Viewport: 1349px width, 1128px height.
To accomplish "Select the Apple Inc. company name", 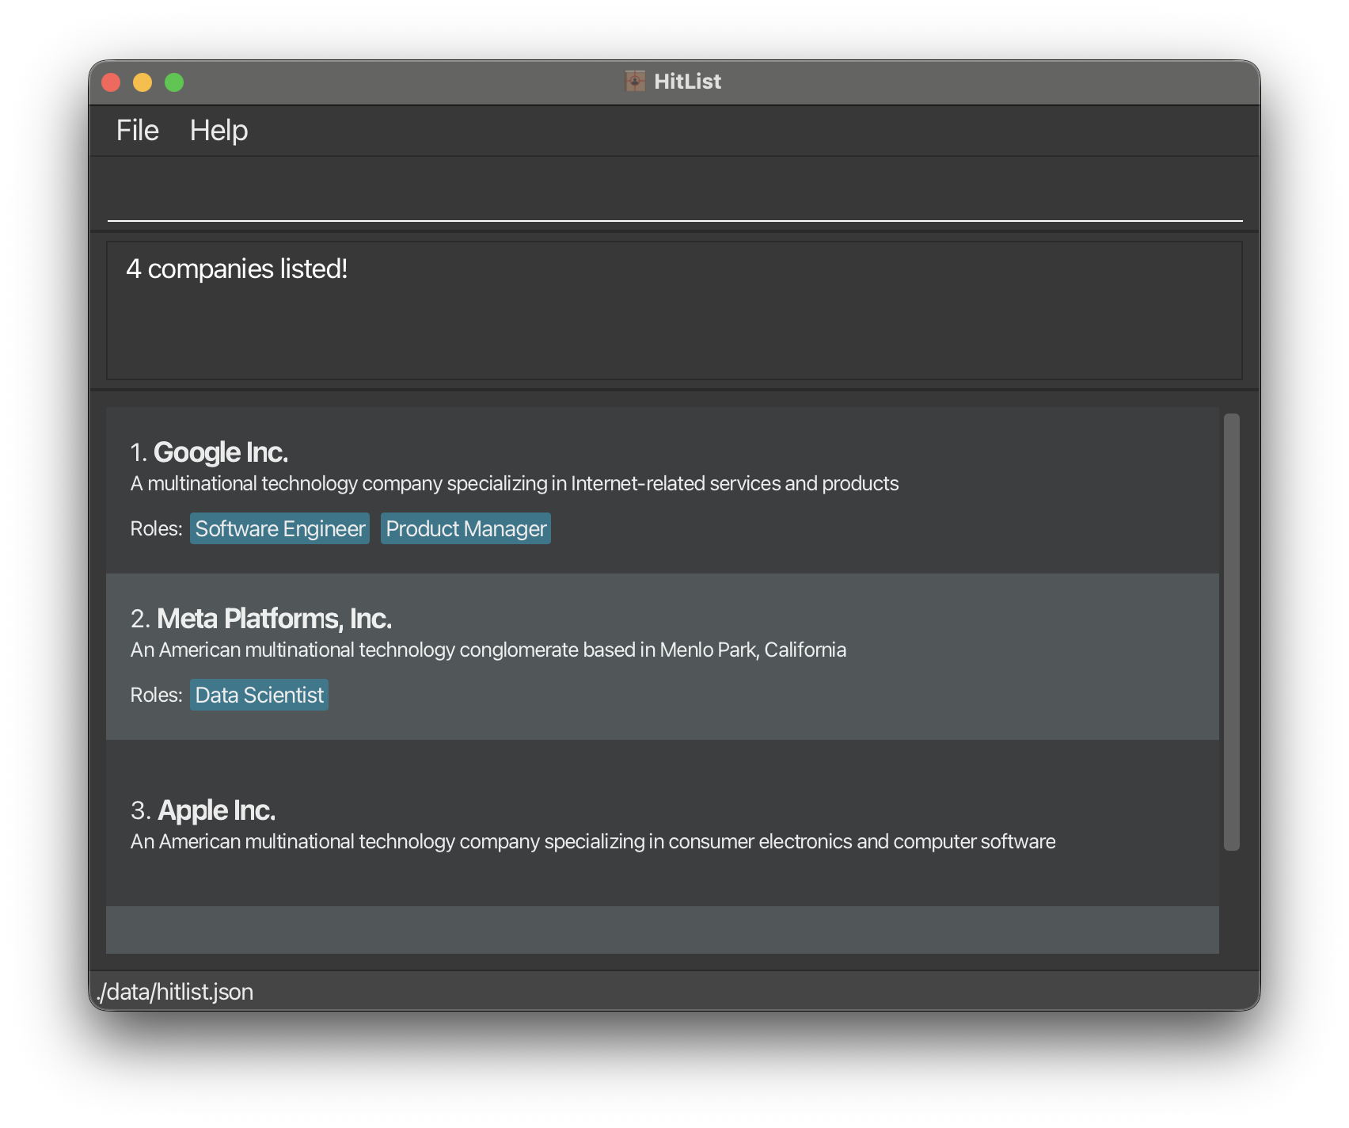I will point(217,810).
